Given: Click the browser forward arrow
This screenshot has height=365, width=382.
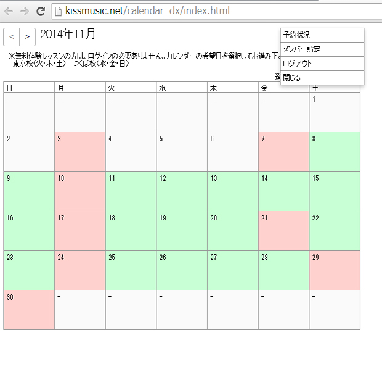Looking at the screenshot, I should click(25, 11).
